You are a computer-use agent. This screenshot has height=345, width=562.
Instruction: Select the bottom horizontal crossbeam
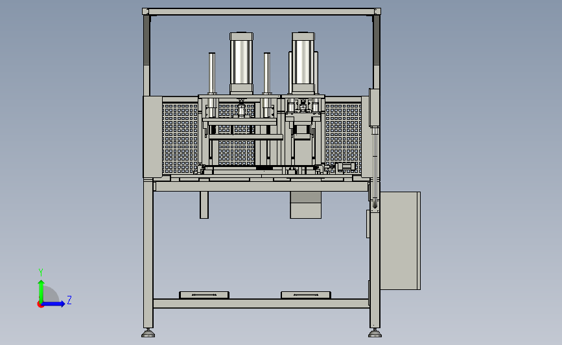261,304
